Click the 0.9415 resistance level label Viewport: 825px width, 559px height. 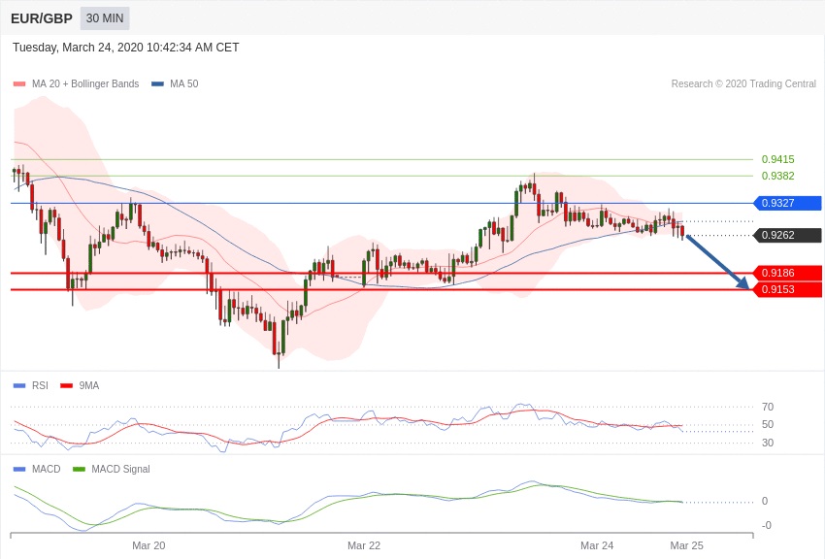[x=777, y=159]
